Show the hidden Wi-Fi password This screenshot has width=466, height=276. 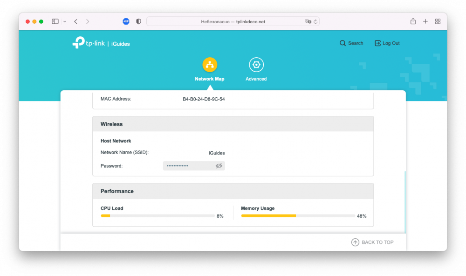[x=219, y=166]
